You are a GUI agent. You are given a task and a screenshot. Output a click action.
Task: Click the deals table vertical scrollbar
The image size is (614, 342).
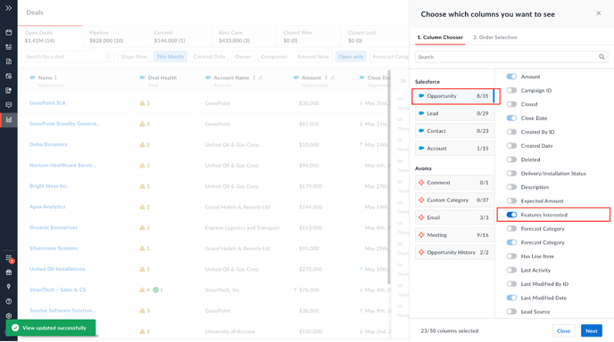tap(389, 177)
